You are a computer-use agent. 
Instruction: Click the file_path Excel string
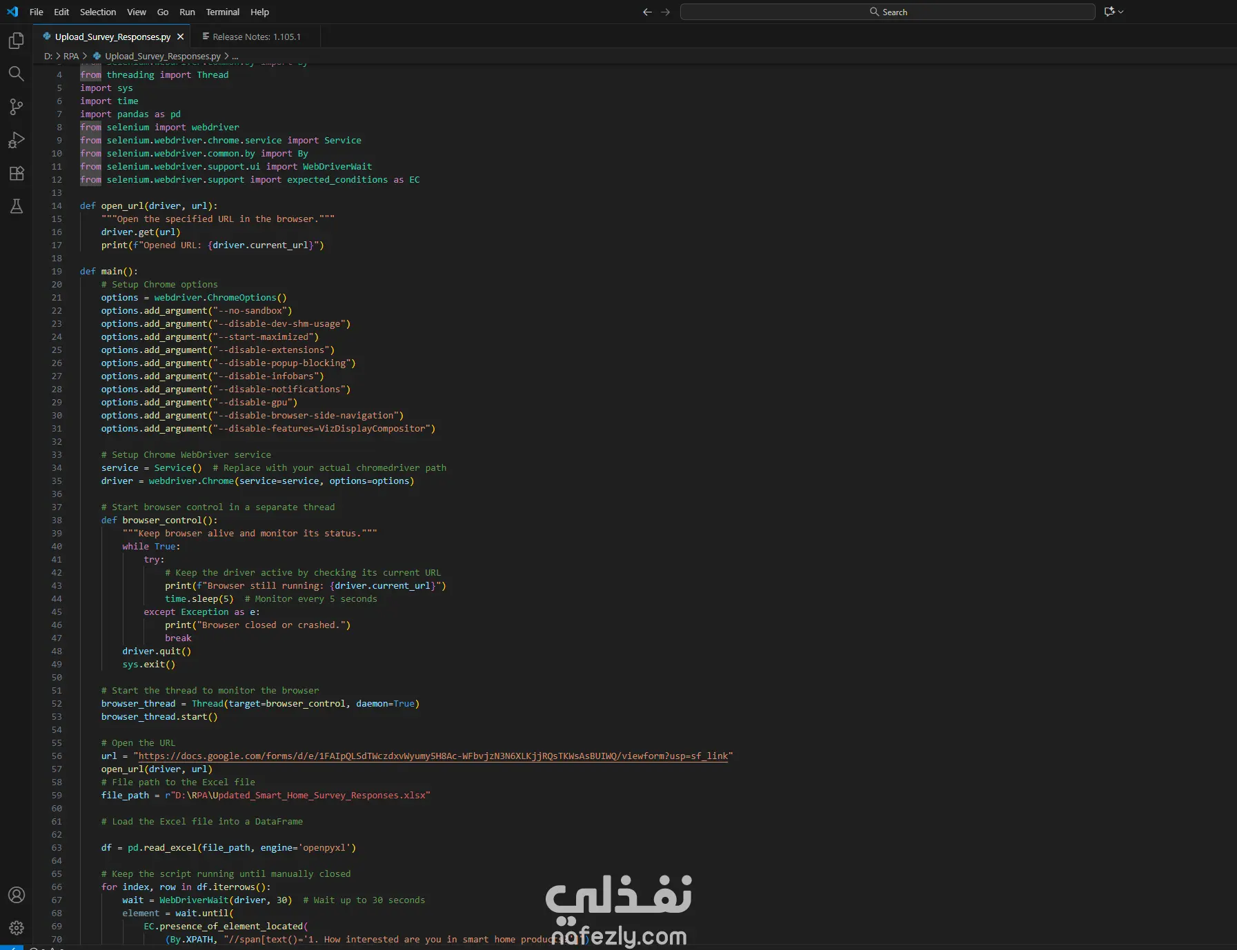coord(297,795)
